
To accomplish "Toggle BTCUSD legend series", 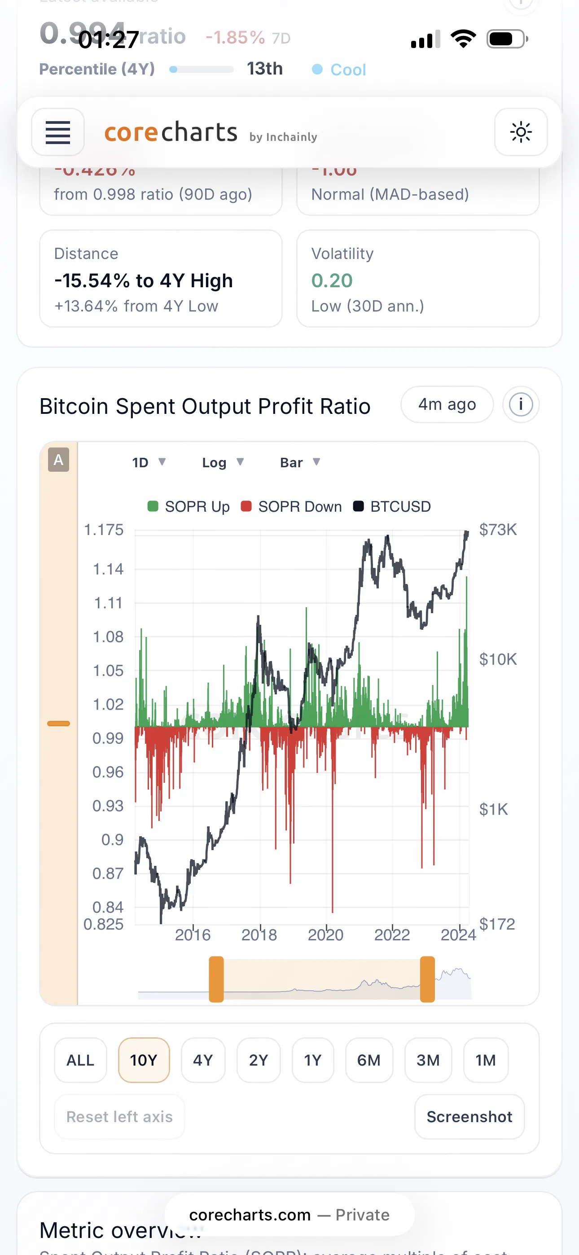I will [x=392, y=507].
